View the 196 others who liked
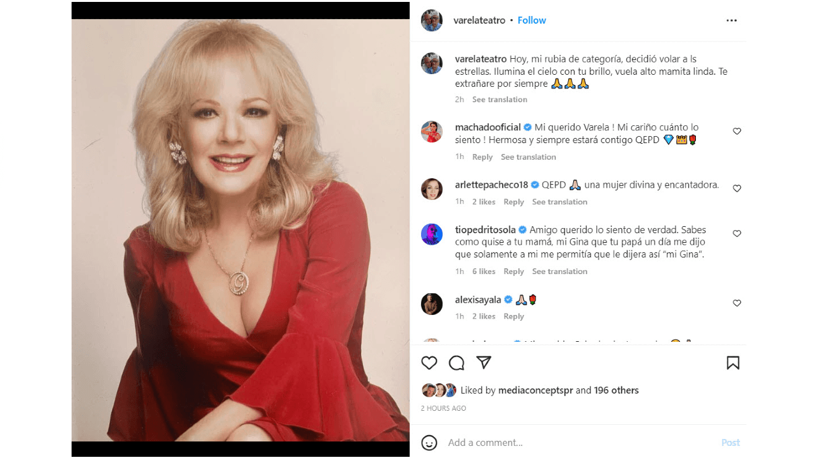818x460 pixels. pos(616,390)
